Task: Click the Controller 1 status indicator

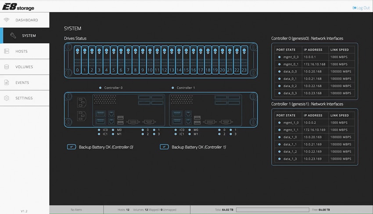Action: point(173,88)
